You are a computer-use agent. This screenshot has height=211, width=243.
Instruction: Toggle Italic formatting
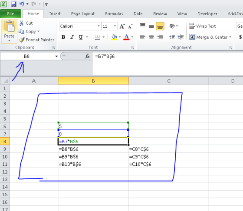click(x=72, y=37)
